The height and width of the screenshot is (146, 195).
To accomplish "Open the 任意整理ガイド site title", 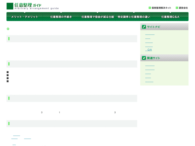I will point(28,5).
